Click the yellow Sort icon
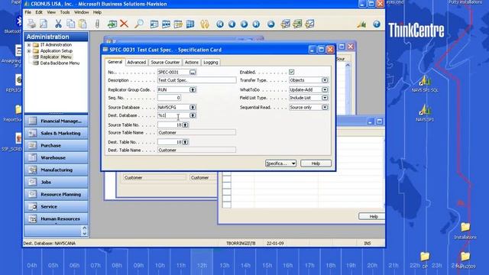489x275 pixels. [205, 24]
